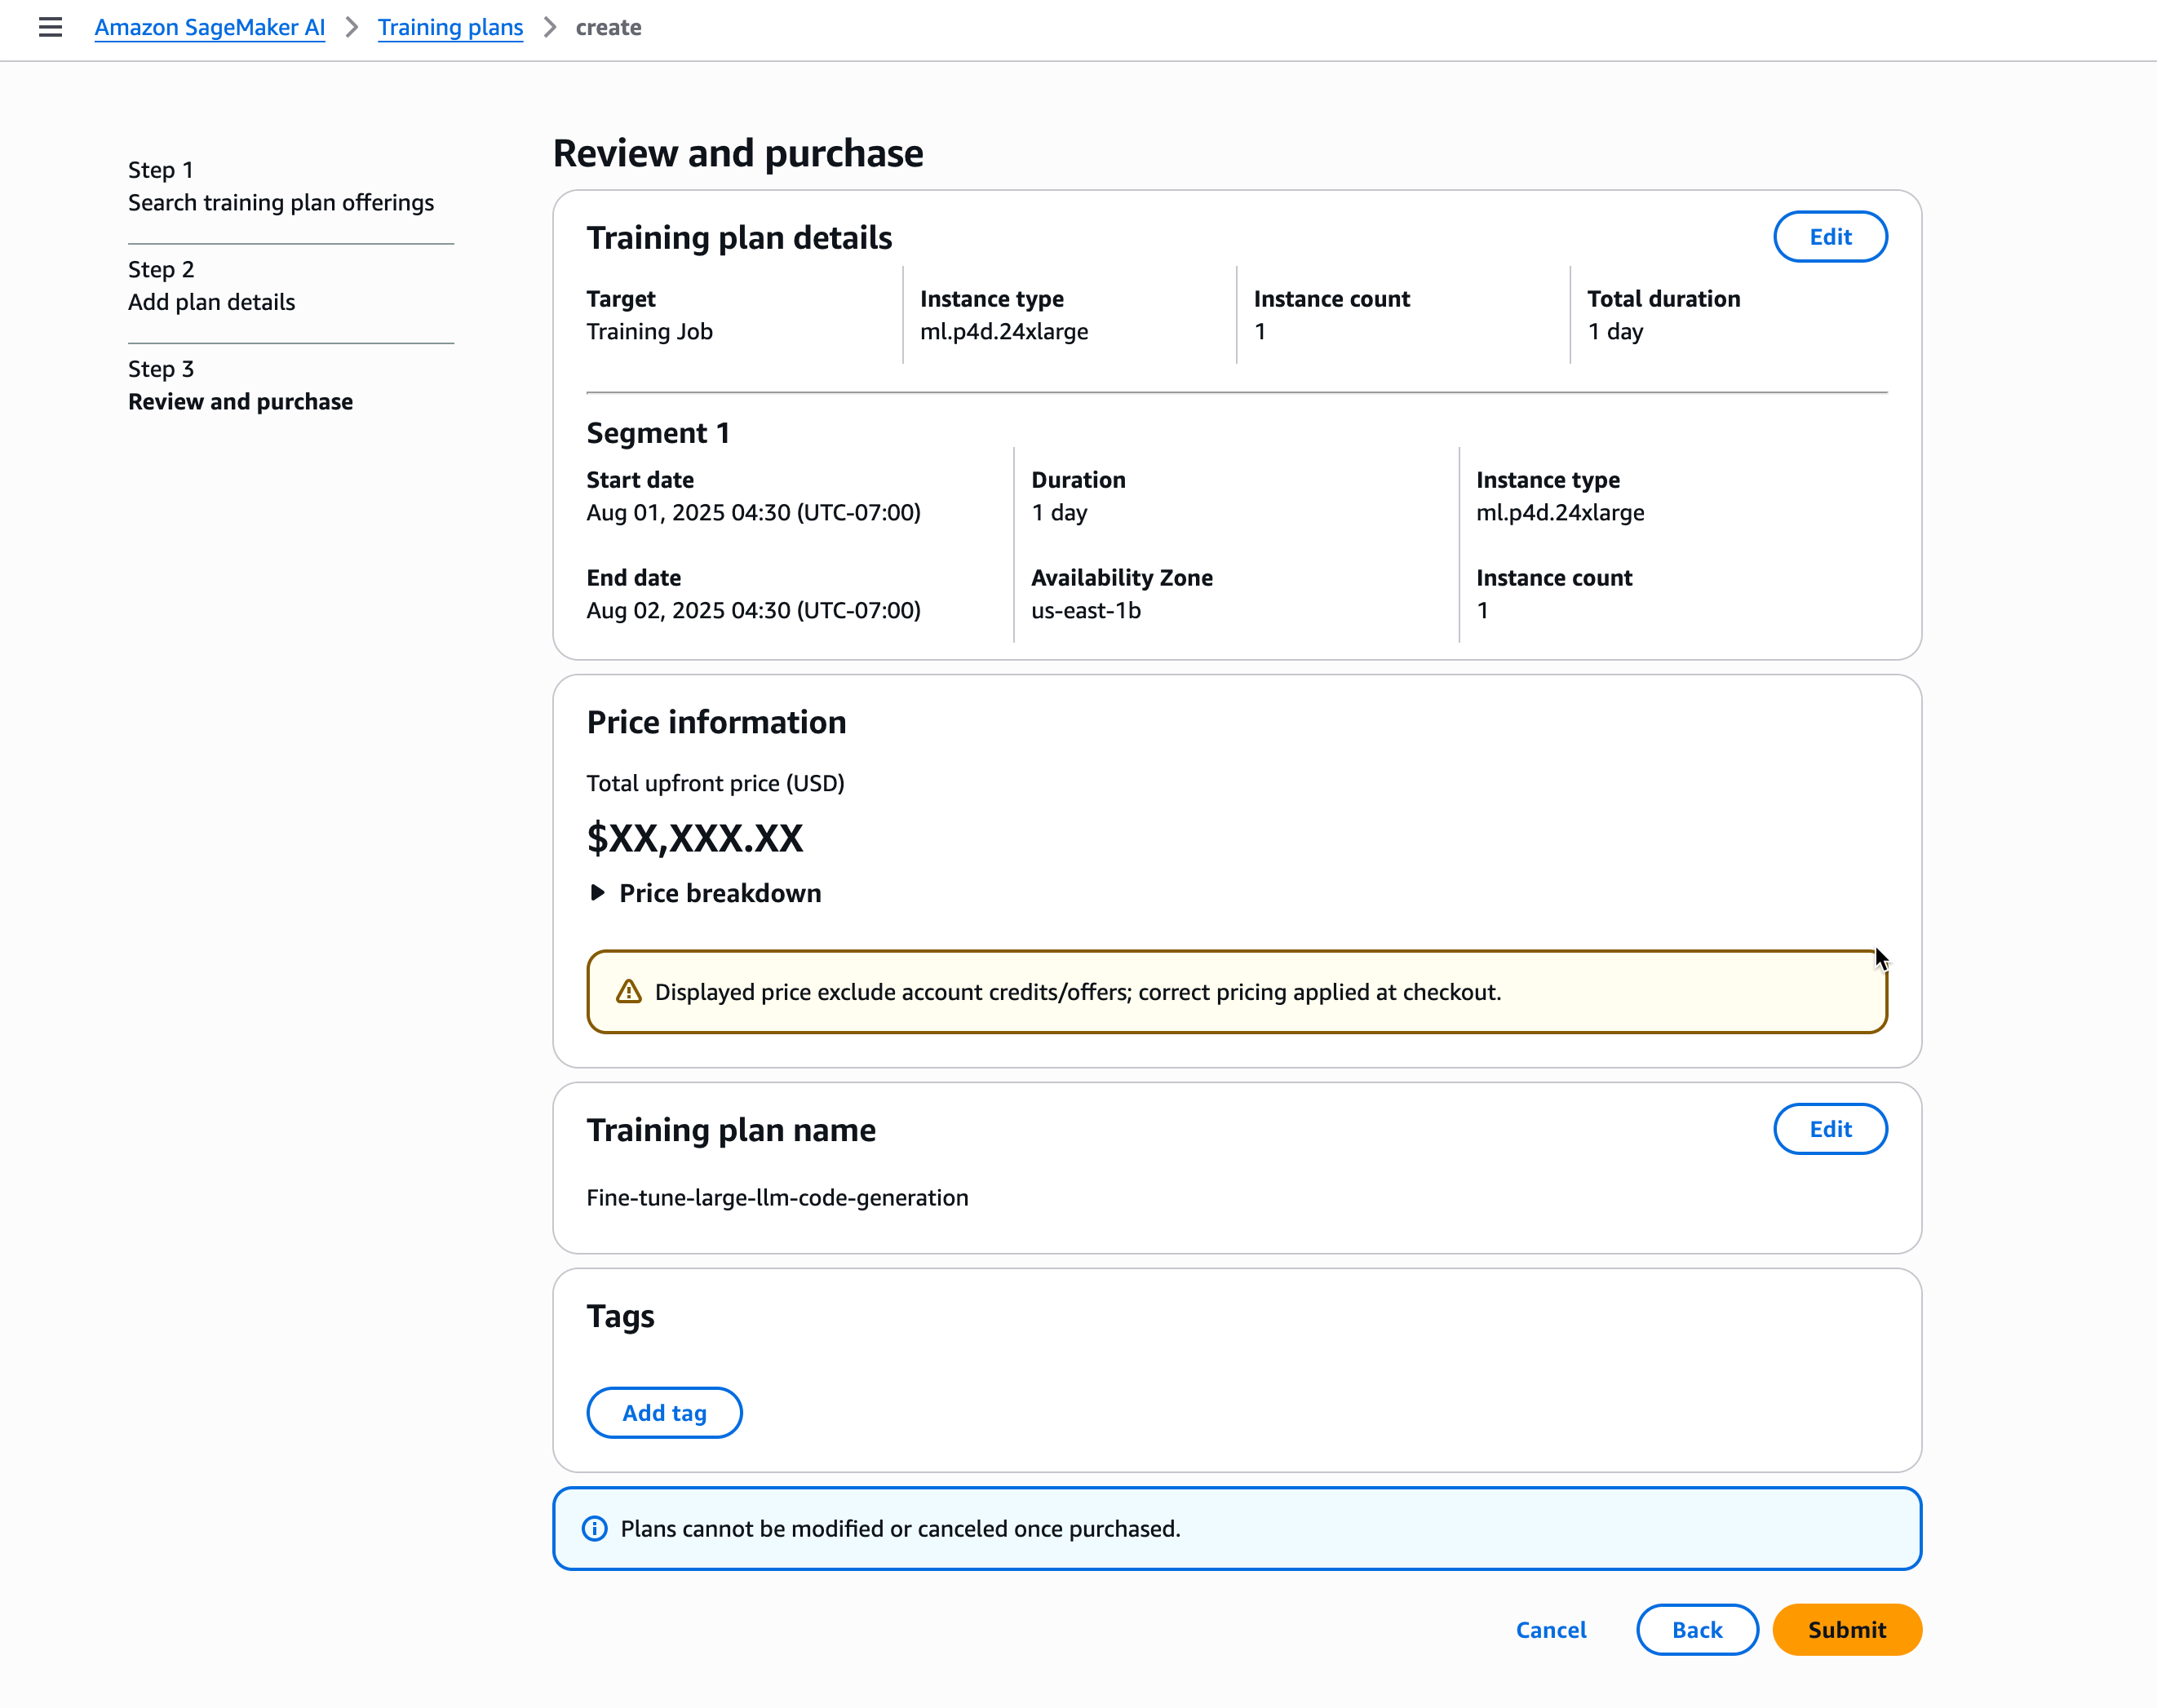Image resolution: width=2157 pixels, height=1708 pixels.
Task: Click the info icon in the purchase notice
Action: 594,1529
